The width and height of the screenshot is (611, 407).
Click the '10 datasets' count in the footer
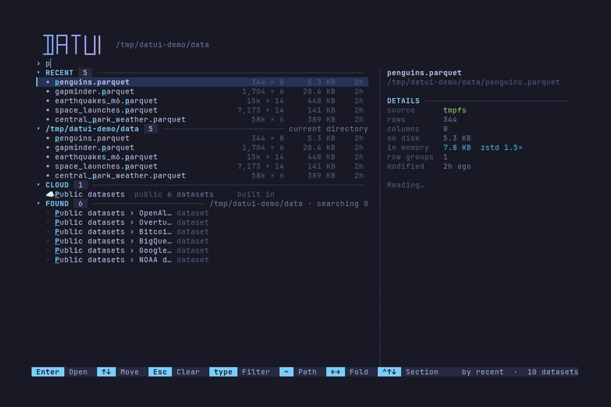pos(553,372)
